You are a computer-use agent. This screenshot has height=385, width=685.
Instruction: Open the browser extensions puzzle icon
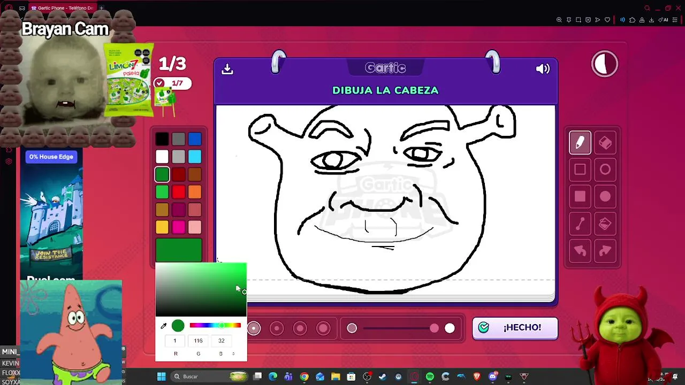pyautogui.click(x=632, y=20)
